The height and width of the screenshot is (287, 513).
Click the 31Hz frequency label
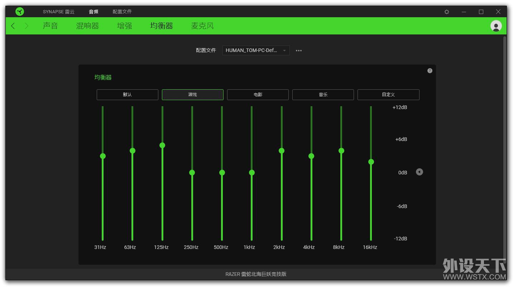[x=100, y=247]
